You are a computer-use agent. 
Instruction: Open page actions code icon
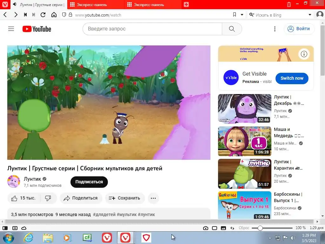tap(232, 228)
